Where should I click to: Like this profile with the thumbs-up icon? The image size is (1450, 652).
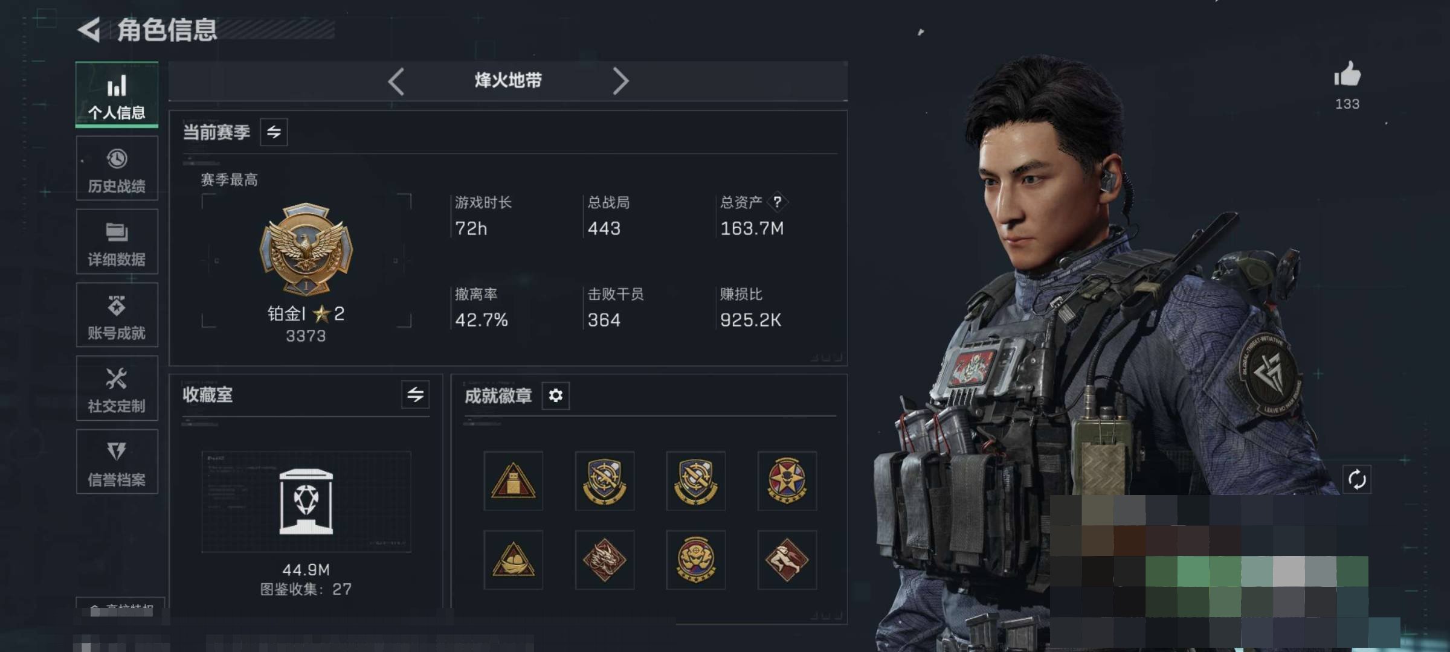pyautogui.click(x=1347, y=74)
